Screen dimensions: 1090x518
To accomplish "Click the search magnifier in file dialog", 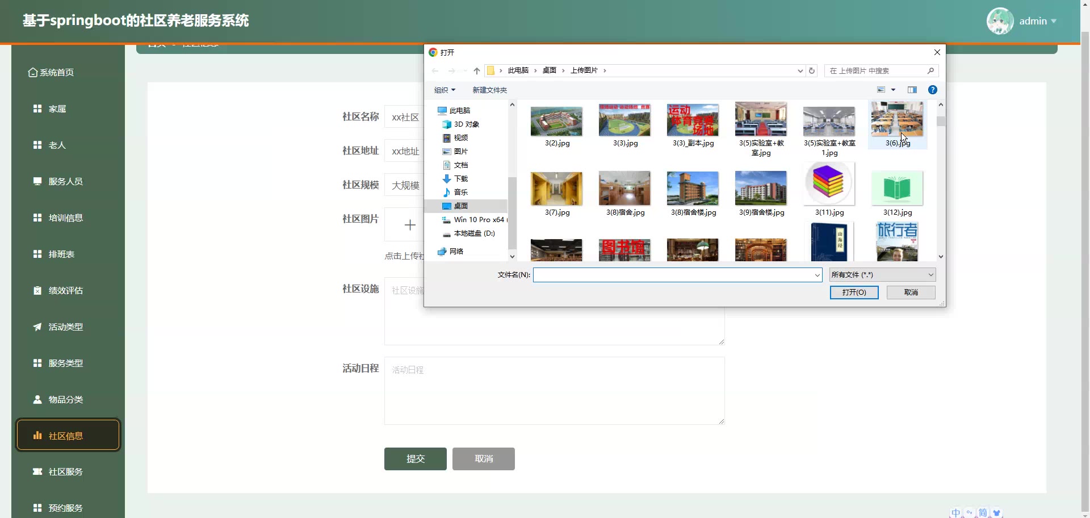I will tap(930, 71).
